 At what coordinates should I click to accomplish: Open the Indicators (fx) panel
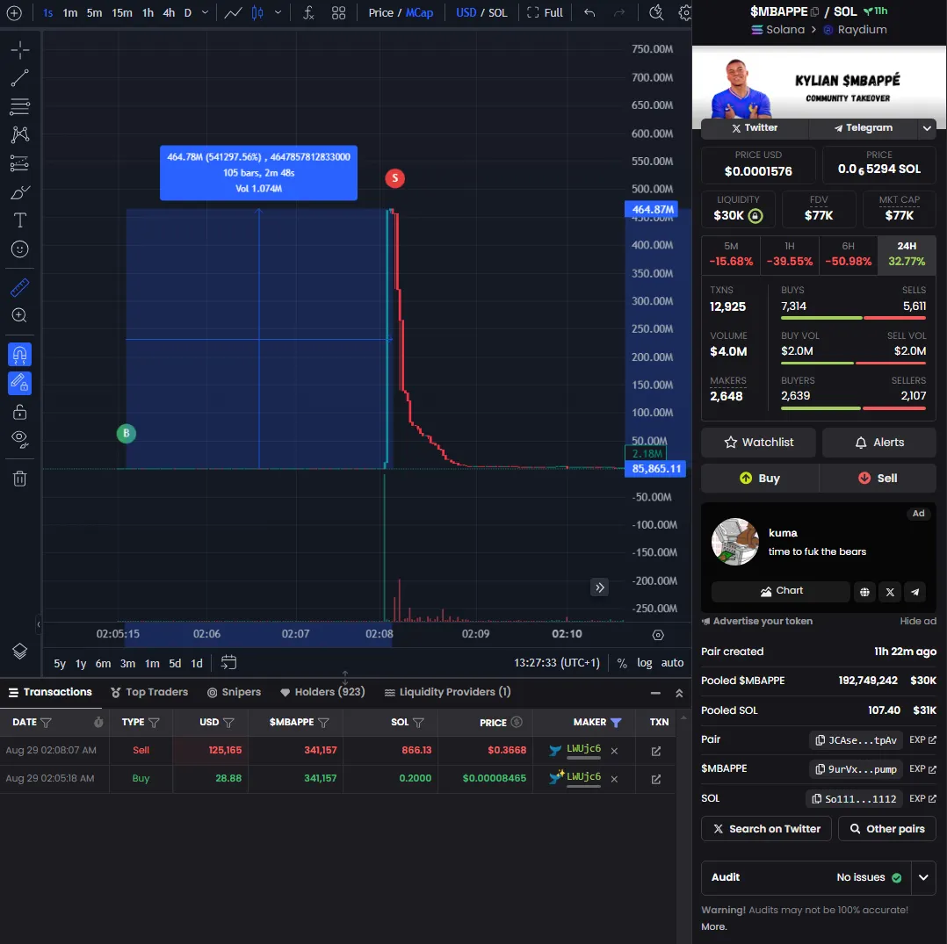(x=308, y=13)
